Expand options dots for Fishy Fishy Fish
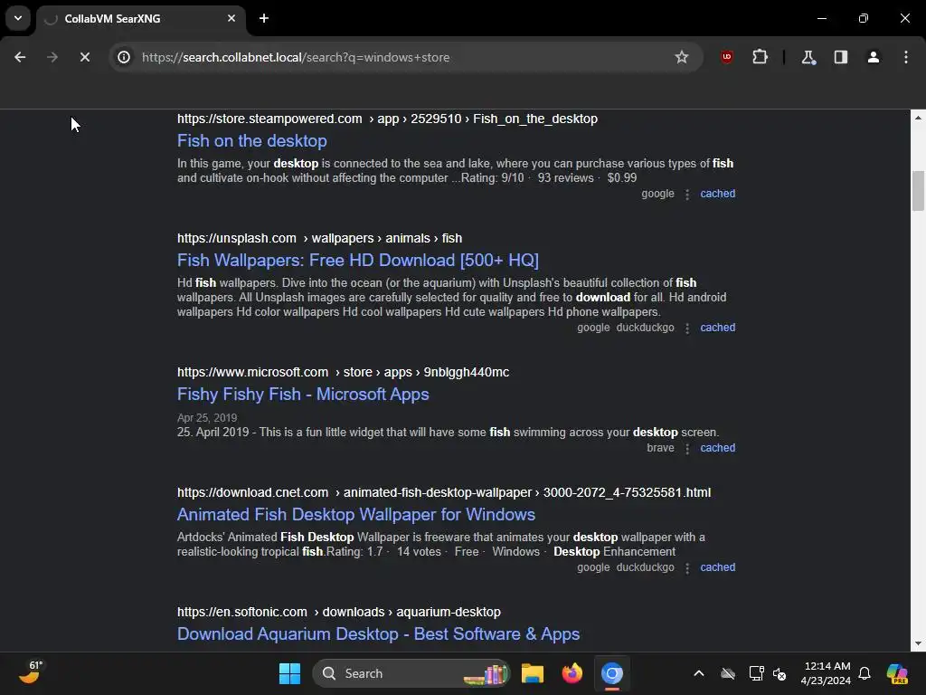Screen dimensions: 926x695 coord(687,449)
